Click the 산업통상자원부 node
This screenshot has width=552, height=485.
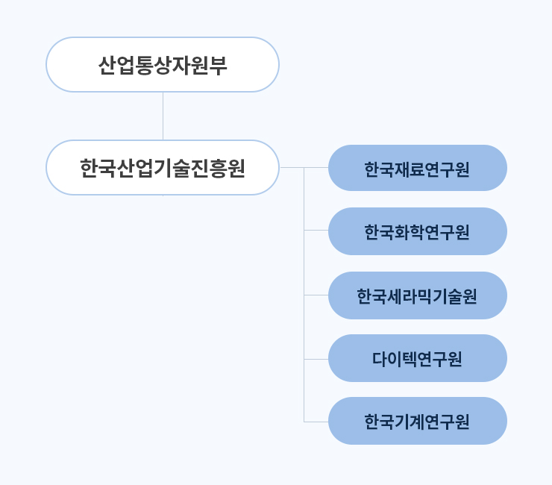coord(163,65)
